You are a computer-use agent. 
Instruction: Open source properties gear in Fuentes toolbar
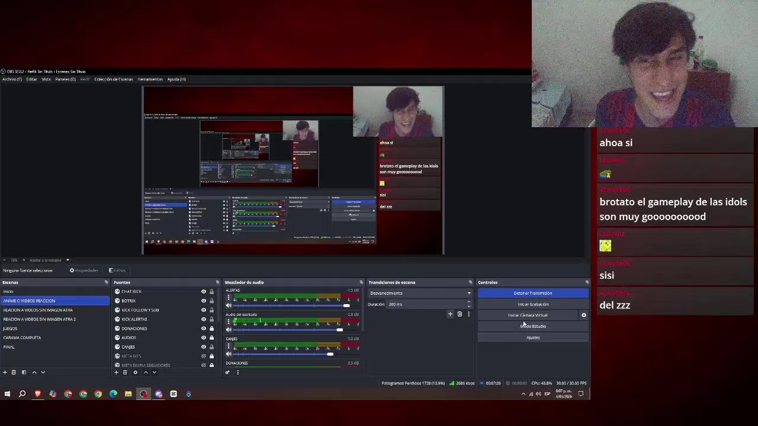135,372
